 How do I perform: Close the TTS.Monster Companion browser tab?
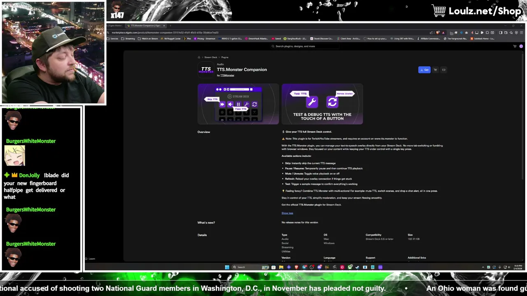click(164, 25)
